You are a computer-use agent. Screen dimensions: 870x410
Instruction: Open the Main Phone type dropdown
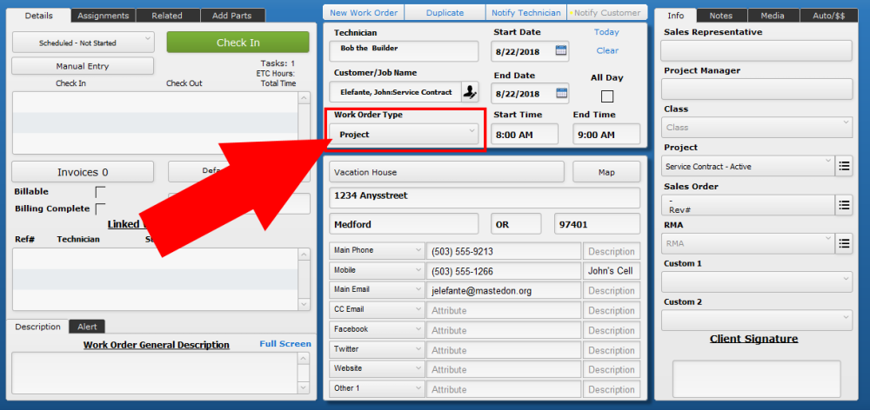[x=378, y=250]
